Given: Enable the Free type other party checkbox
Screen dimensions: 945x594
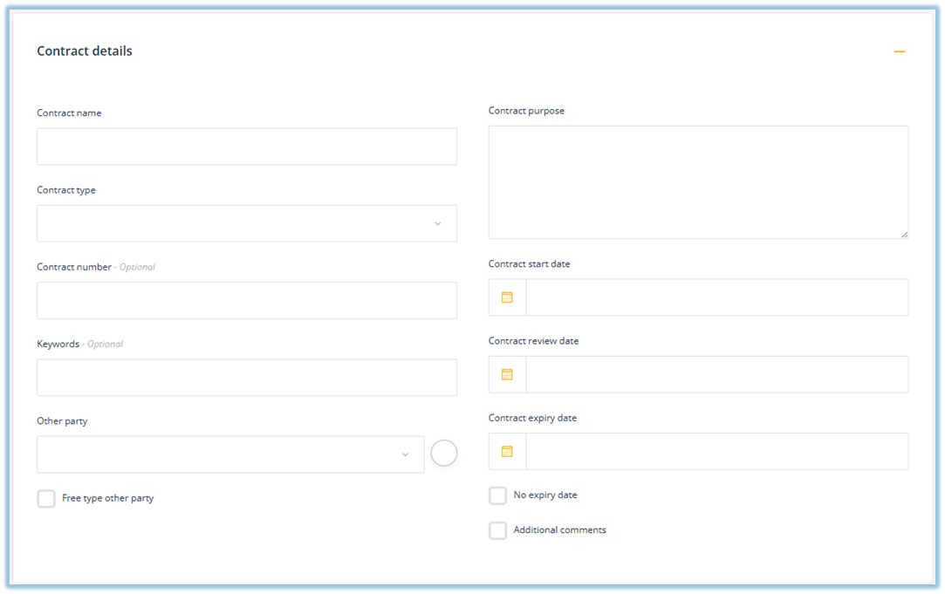Looking at the screenshot, I should tap(46, 499).
